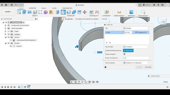The height and width of the screenshot is (95, 170).
Task: Collapse the Lienzos tree node
Action: coord(5,37)
